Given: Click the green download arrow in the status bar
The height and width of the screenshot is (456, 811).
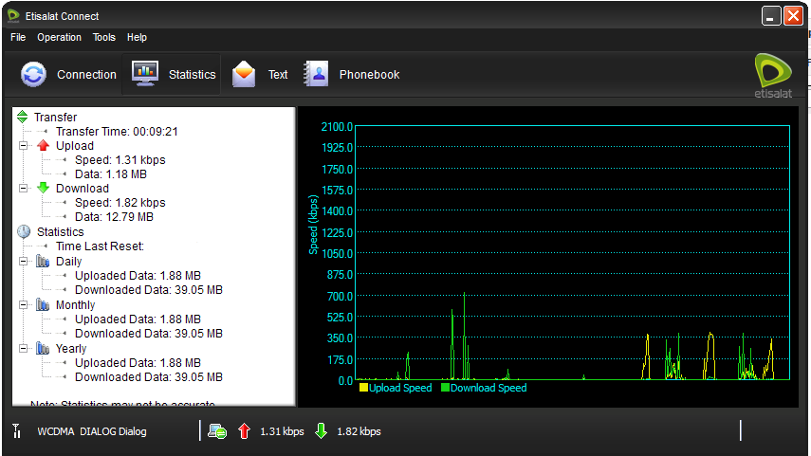Looking at the screenshot, I should [x=322, y=430].
